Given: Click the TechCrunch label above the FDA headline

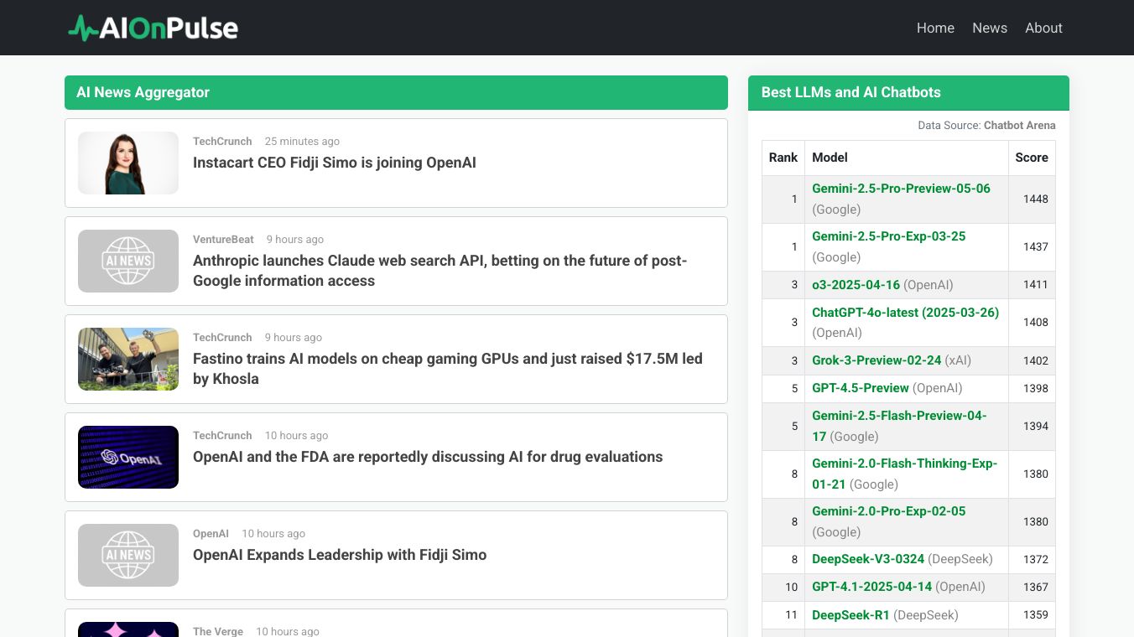Looking at the screenshot, I should click(222, 436).
